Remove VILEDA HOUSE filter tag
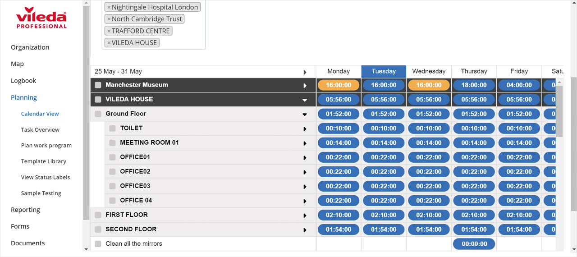577x257 pixels. pos(109,43)
